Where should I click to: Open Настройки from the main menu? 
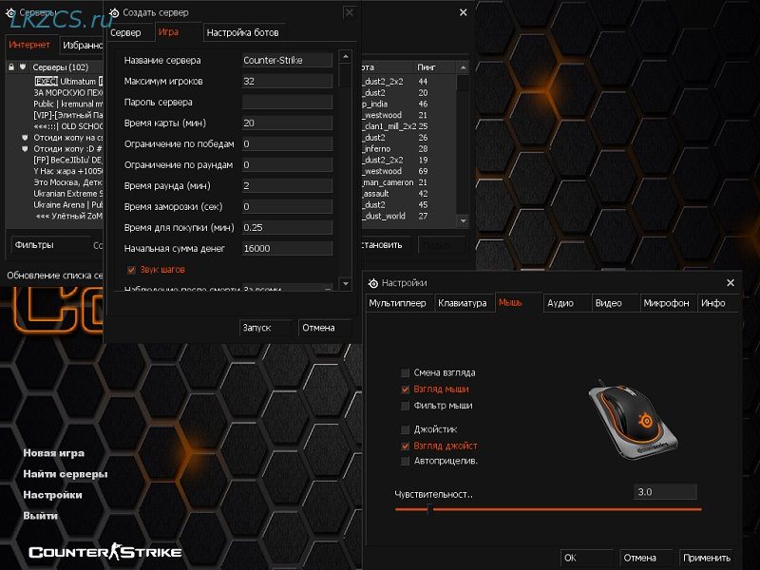pos(53,495)
